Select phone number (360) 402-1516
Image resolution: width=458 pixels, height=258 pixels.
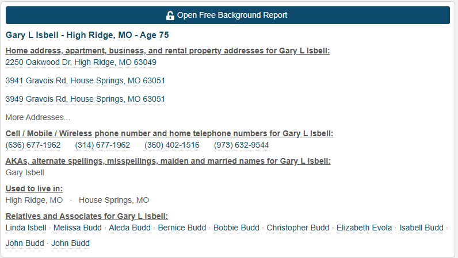[172, 145]
